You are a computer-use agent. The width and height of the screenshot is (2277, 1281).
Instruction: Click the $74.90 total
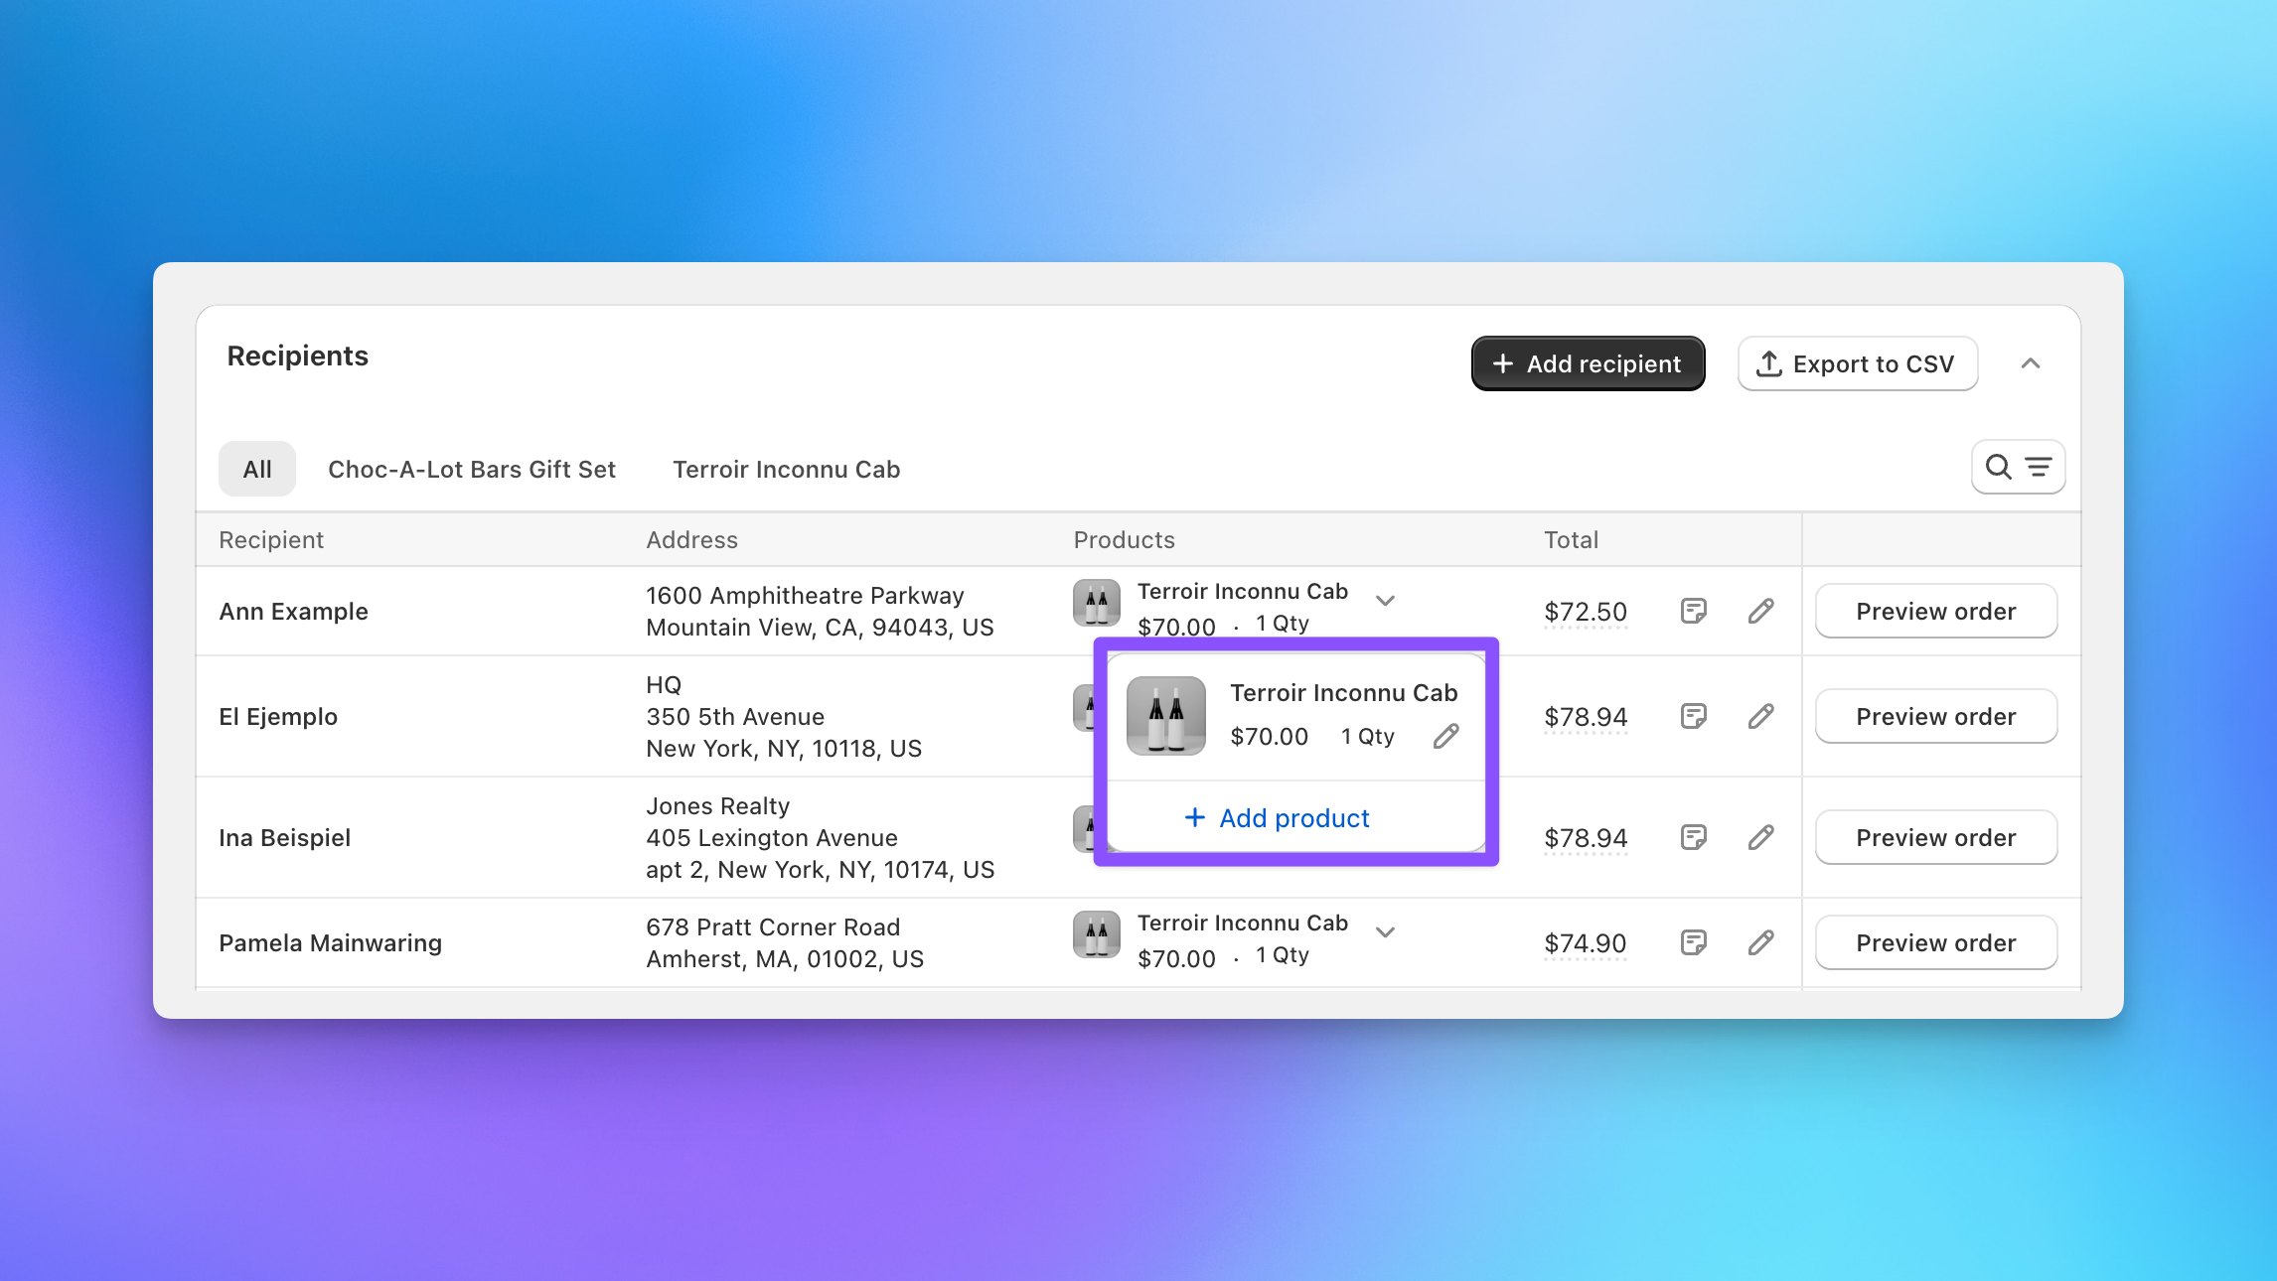1586,943
